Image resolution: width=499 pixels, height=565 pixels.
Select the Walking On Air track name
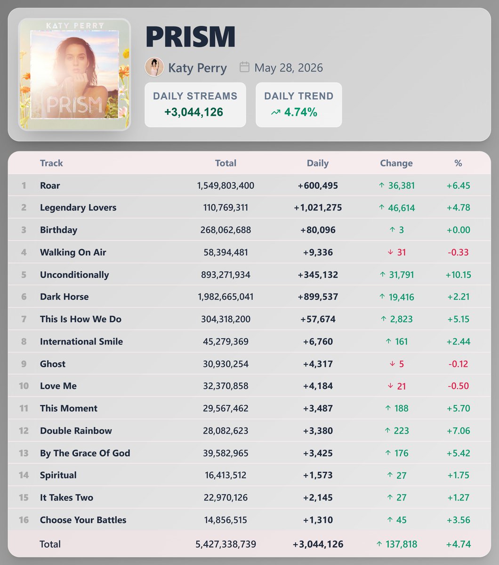click(73, 252)
